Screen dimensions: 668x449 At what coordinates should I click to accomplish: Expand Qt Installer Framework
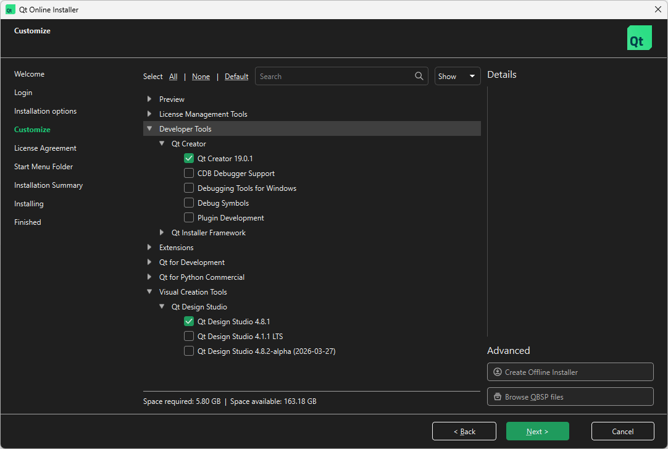pyautogui.click(x=162, y=232)
